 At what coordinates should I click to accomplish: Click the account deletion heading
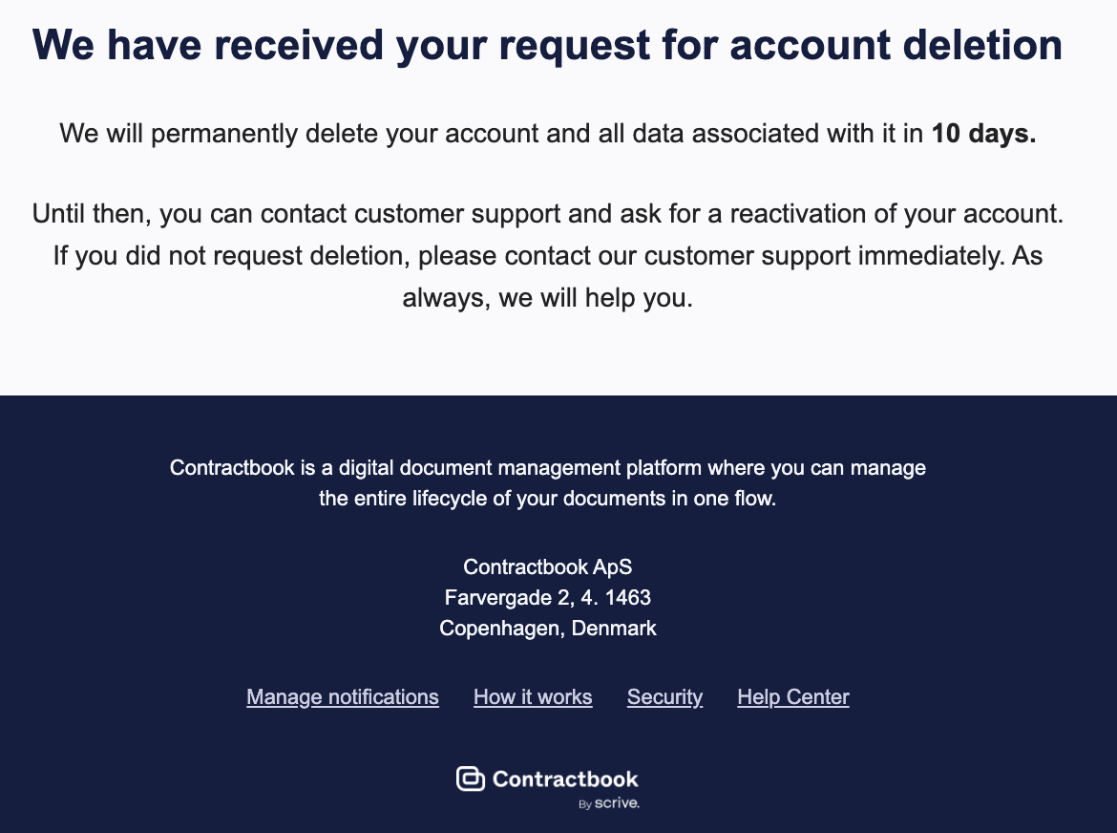547,45
